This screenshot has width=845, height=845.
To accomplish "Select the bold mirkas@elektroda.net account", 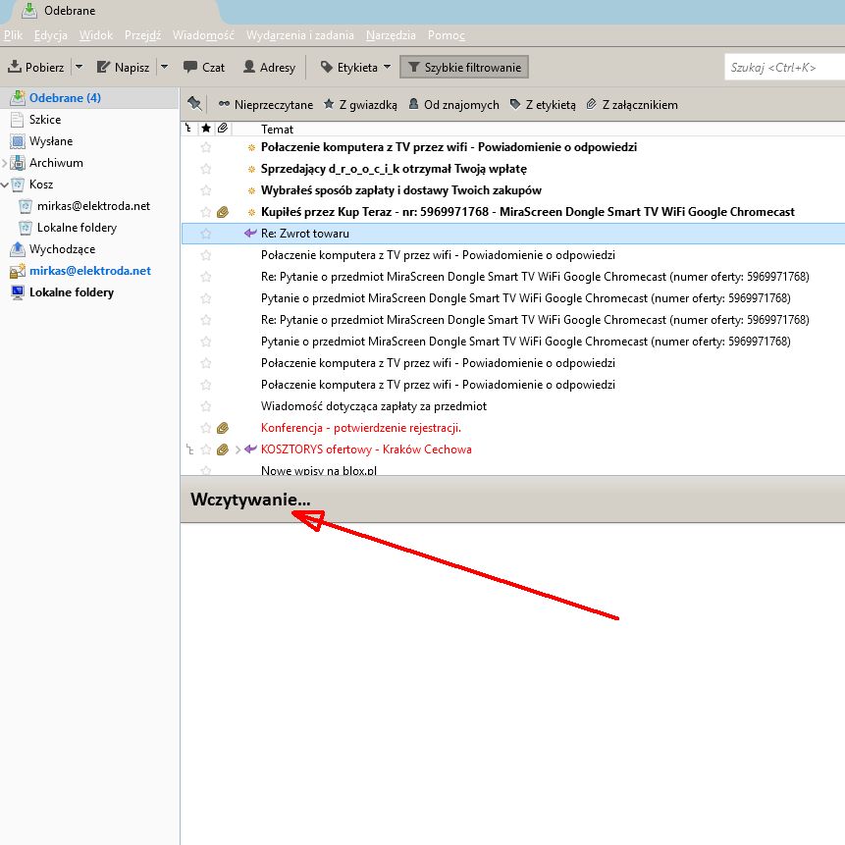I will [x=90, y=270].
